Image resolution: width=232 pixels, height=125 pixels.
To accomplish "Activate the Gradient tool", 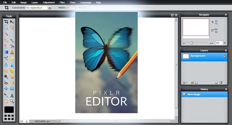I will click(6, 52).
